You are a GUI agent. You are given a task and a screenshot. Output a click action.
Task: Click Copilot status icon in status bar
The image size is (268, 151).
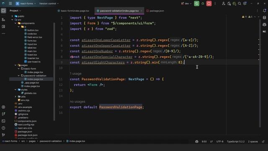pyautogui.click(x=197, y=141)
